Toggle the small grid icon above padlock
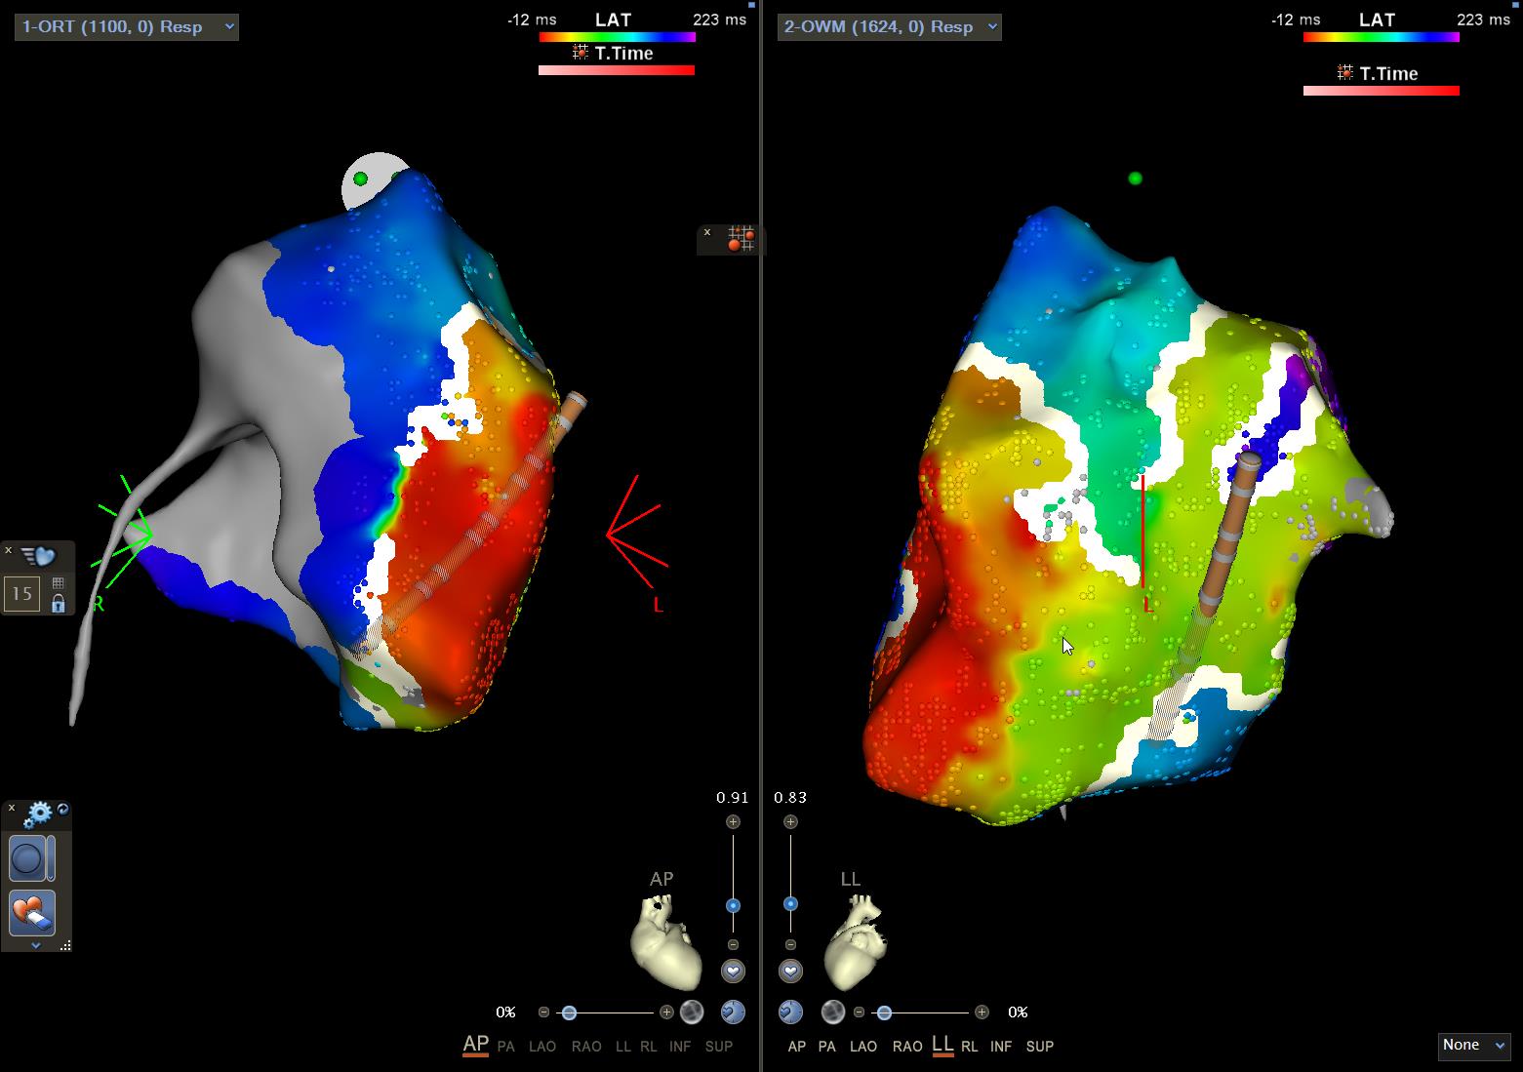The height and width of the screenshot is (1072, 1523). click(x=58, y=583)
